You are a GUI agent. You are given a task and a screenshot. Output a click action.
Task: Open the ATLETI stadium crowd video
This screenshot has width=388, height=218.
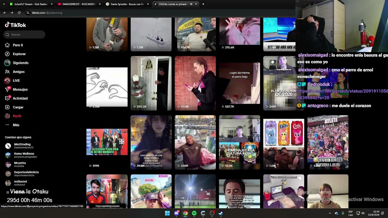point(328,142)
